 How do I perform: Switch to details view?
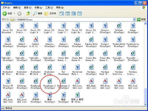click(x=79, y=14)
